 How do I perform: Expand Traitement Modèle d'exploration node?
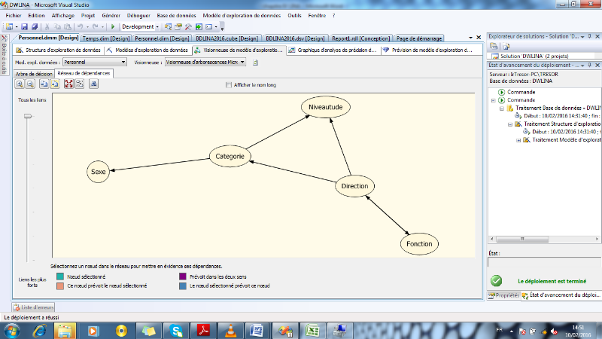tap(518, 140)
